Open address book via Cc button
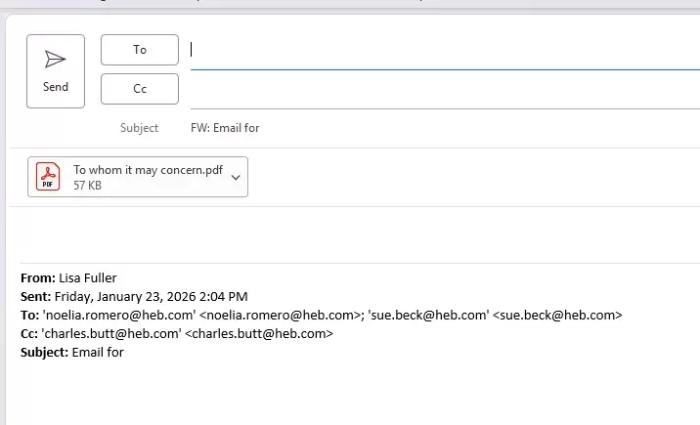Screen dimensions: 700x425 tap(140, 89)
